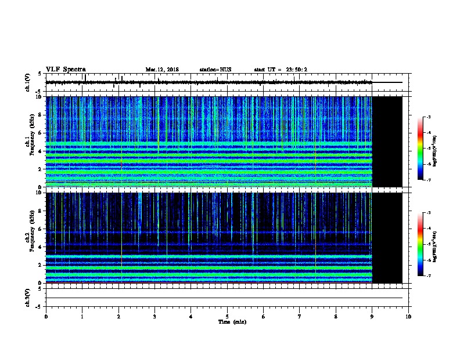460x355 pixels.
Task: Click the ch.1 colorbar "log(PSD)(V²/Hz)" label
Action: point(434,151)
